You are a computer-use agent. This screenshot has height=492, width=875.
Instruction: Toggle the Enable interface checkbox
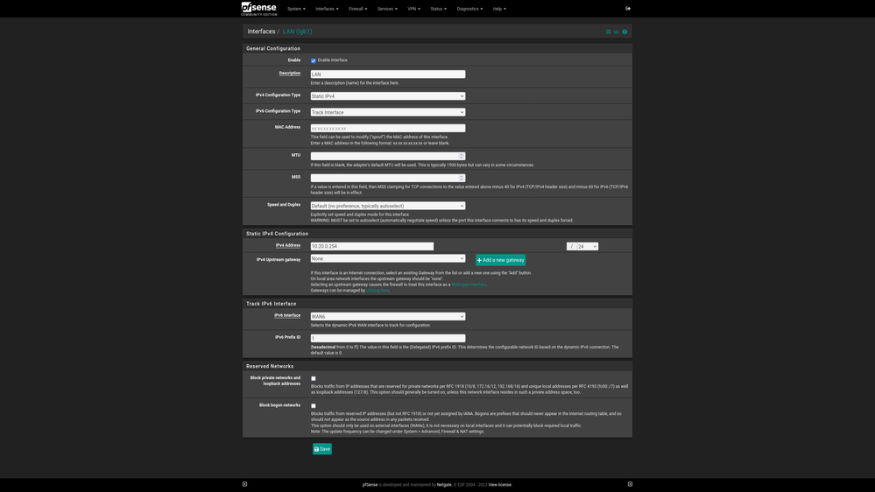tap(314, 60)
